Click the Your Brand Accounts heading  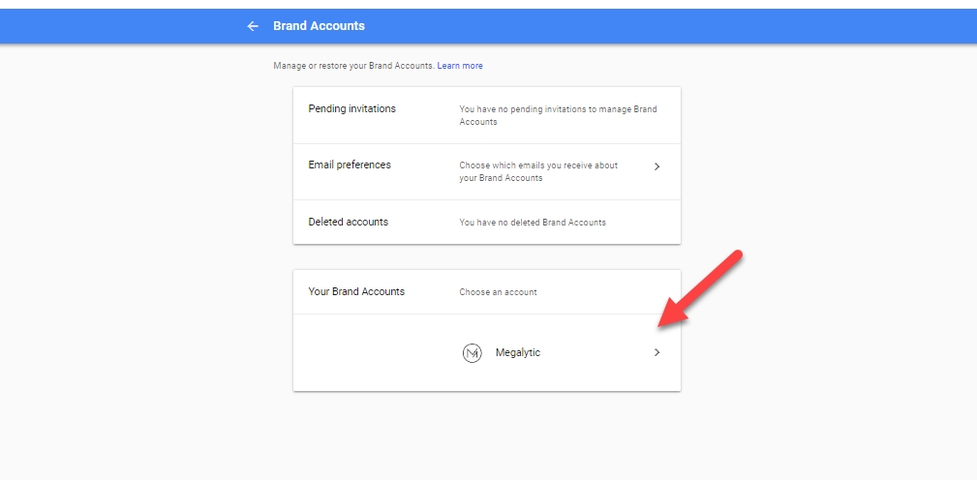pyautogui.click(x=356, y=291)
